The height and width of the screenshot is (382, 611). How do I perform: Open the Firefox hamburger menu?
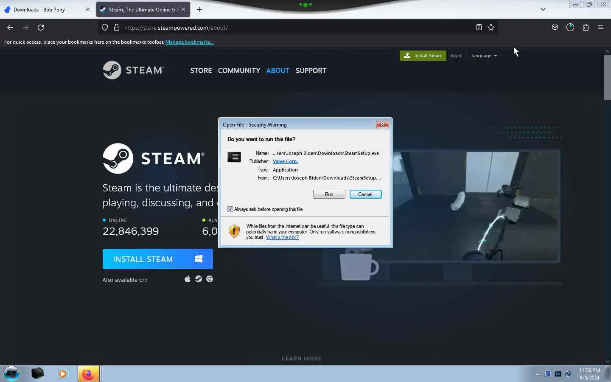coord(601,28)
